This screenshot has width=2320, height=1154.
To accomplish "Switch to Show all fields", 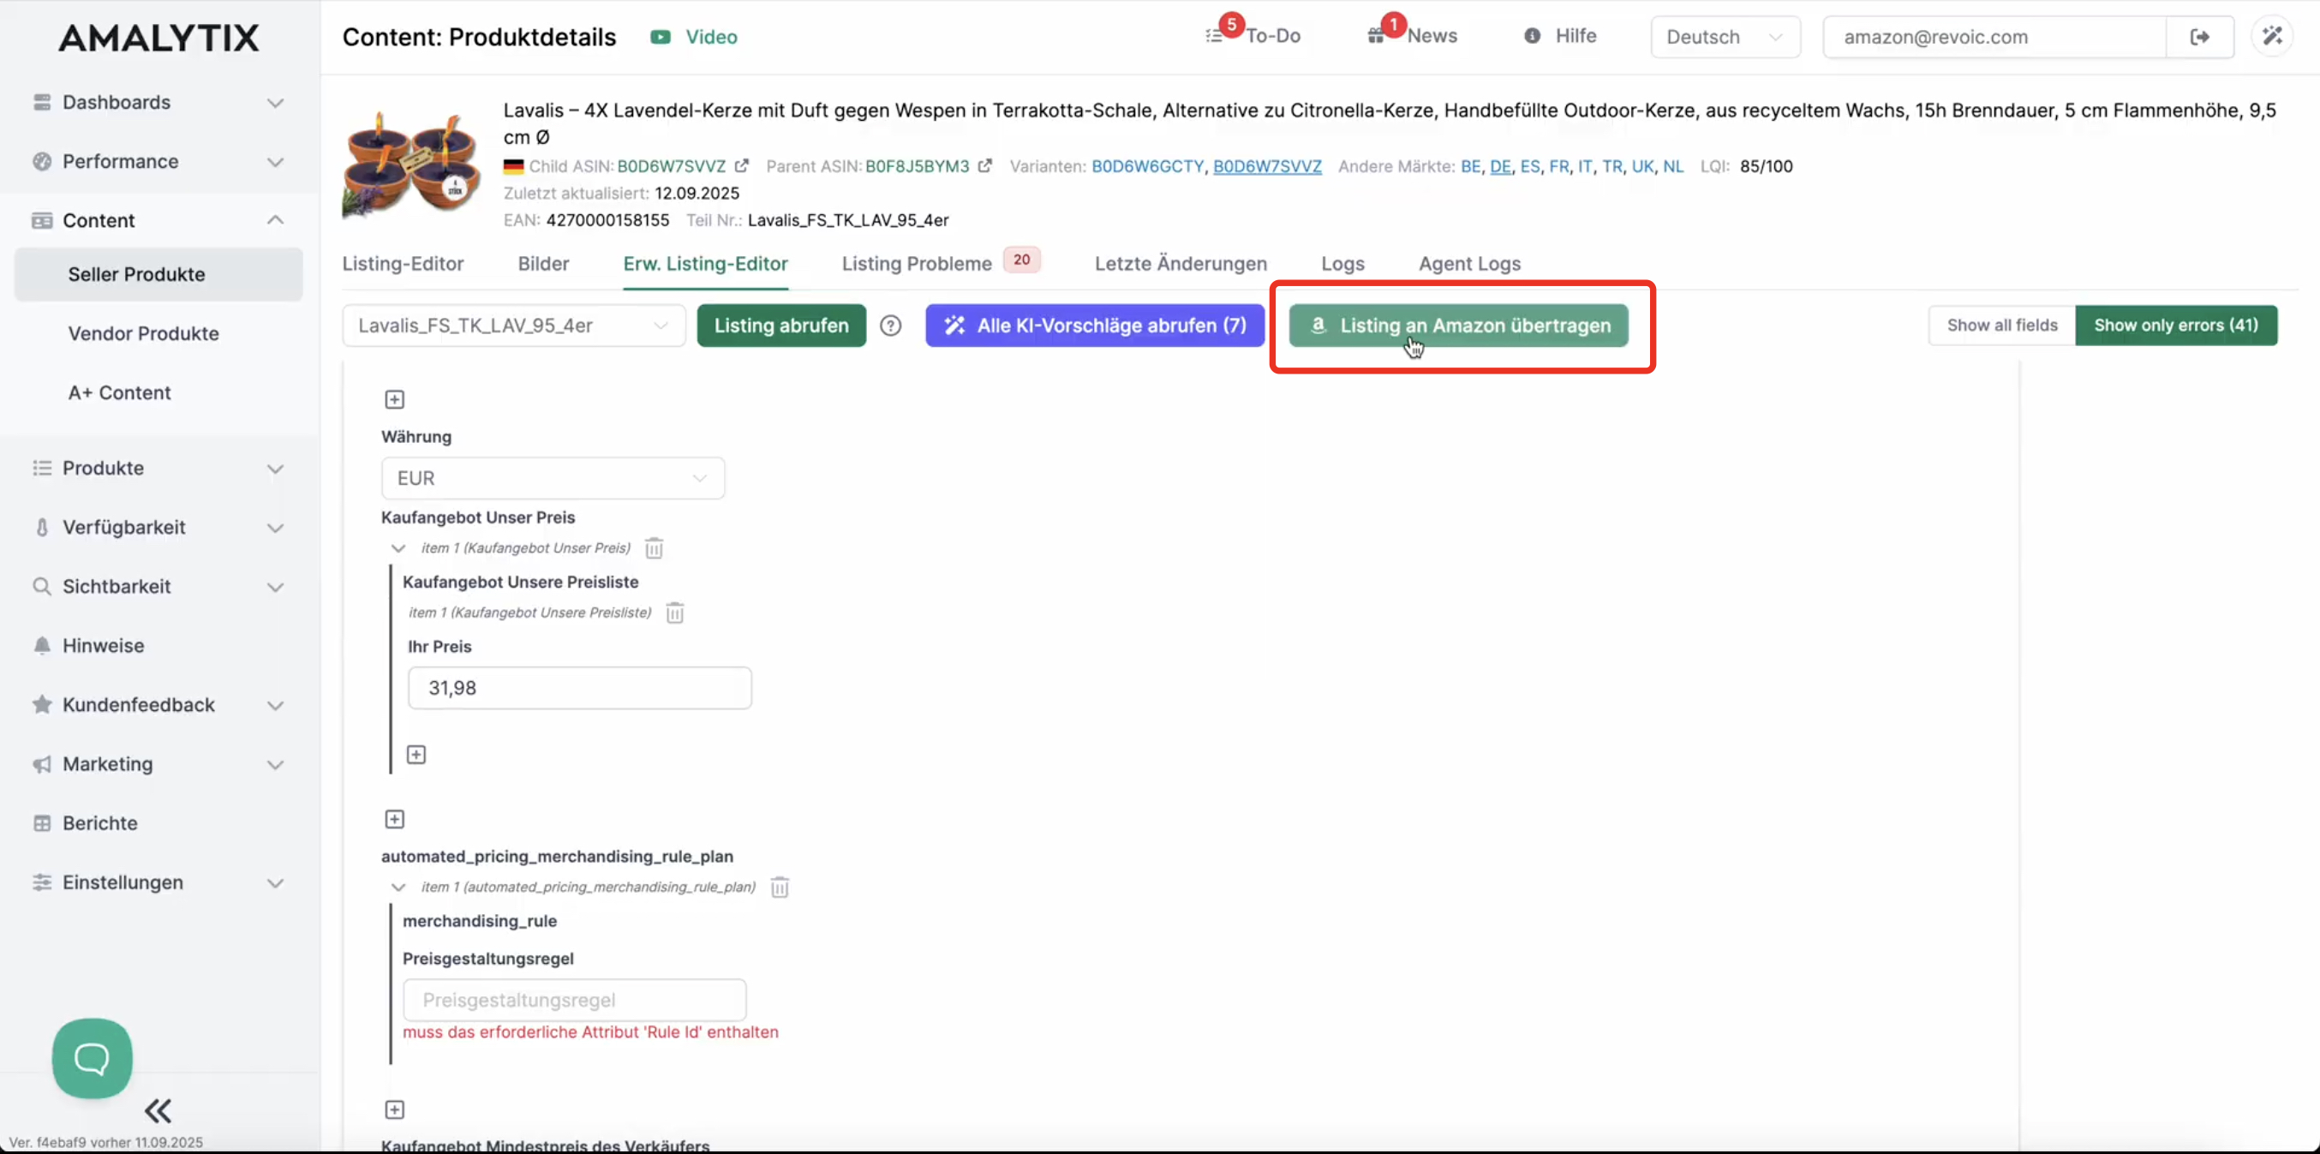I will coord(2001,326).
